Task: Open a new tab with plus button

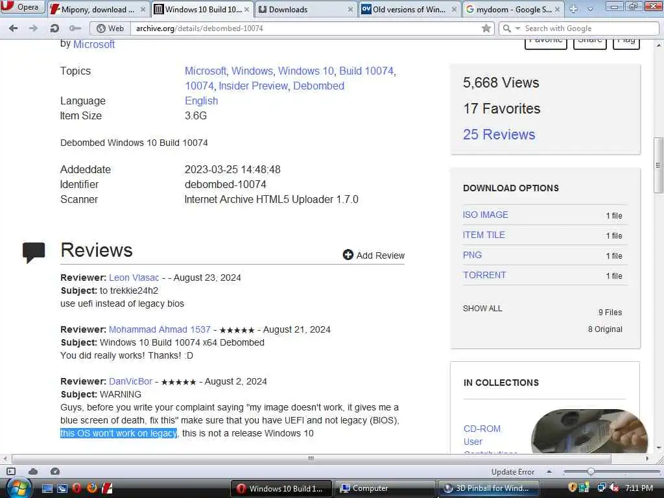Action: point(573,9)
